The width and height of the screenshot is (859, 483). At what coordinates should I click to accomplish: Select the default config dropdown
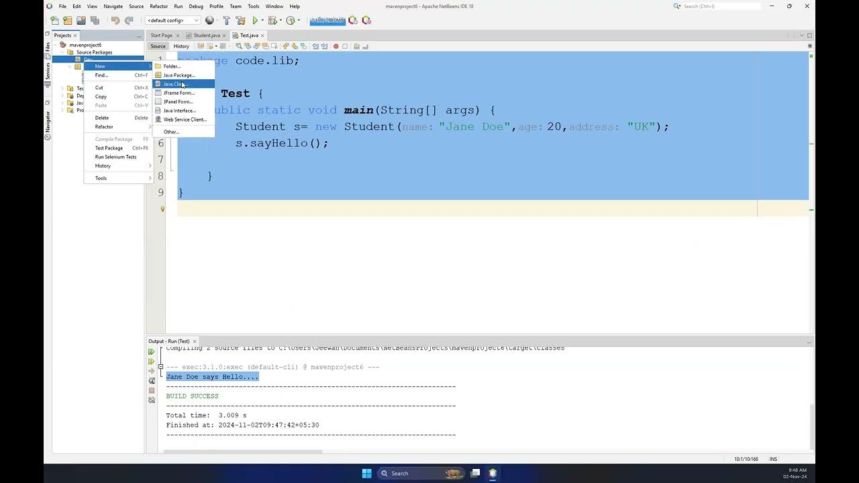click(x=172, y=20)
